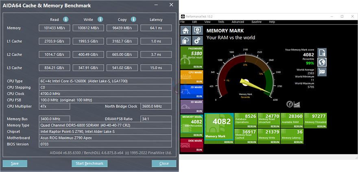Click the CPU Clock 4700.0 MHz field
This screenshot has width=358, height=172.
[105, 94]
